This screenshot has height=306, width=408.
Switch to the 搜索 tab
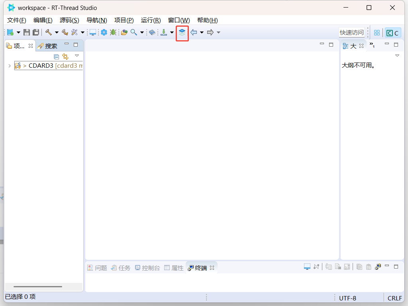pyautogui.click(x=47, y=46)
